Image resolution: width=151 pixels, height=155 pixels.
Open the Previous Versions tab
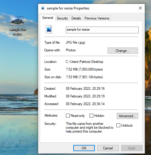(x=97, y=18)
